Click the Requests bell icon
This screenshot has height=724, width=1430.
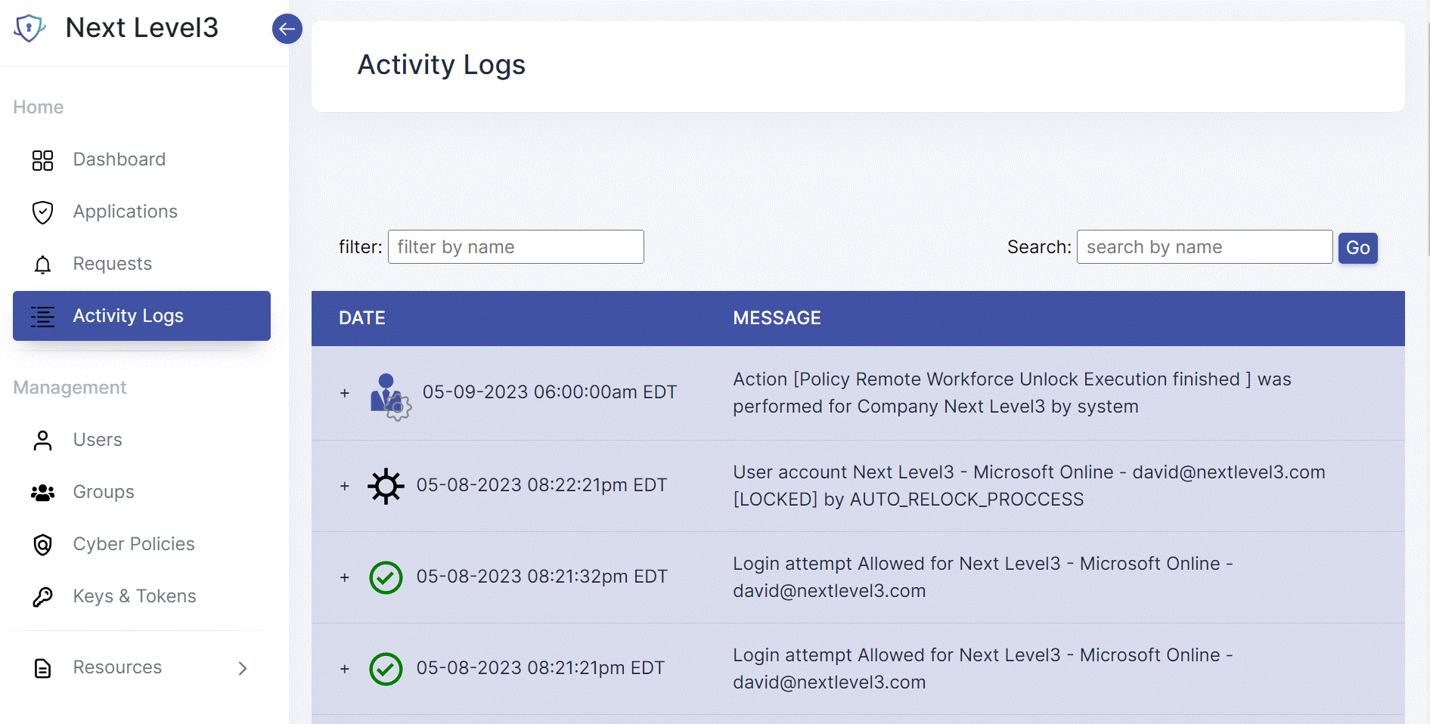point(43,265)
